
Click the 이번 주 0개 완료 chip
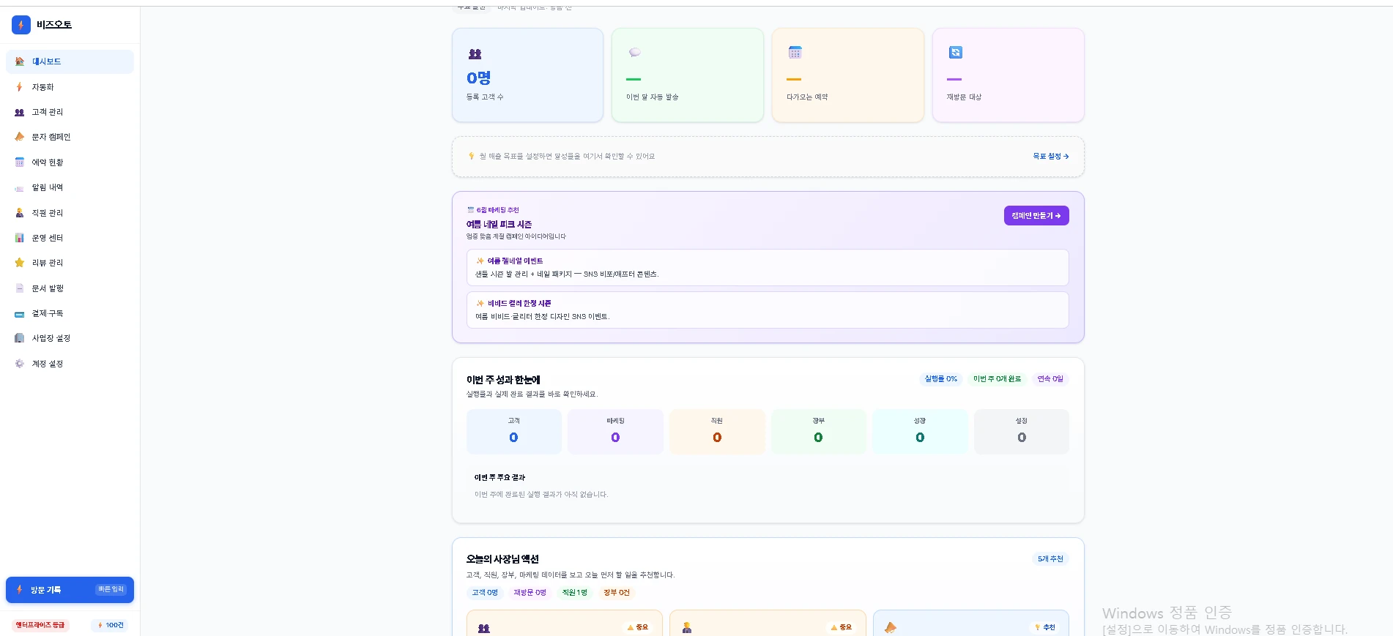click(997, 378)
